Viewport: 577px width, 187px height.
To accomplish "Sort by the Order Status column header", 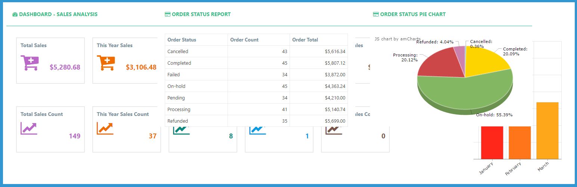I will (x=182, y=40).
